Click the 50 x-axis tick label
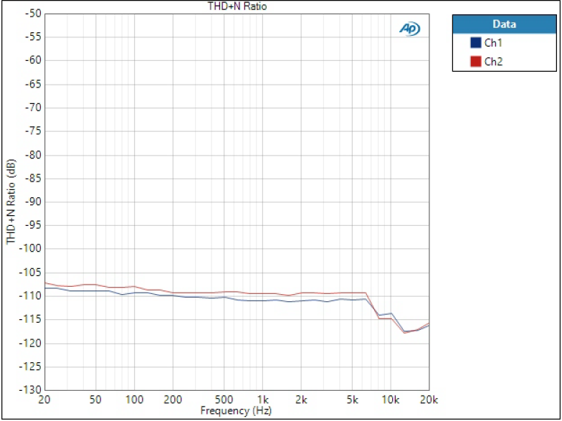 pyautogui.click(x=95, y=399)
